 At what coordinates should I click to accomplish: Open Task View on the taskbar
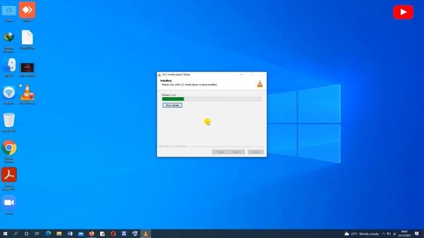pos(37,233)
